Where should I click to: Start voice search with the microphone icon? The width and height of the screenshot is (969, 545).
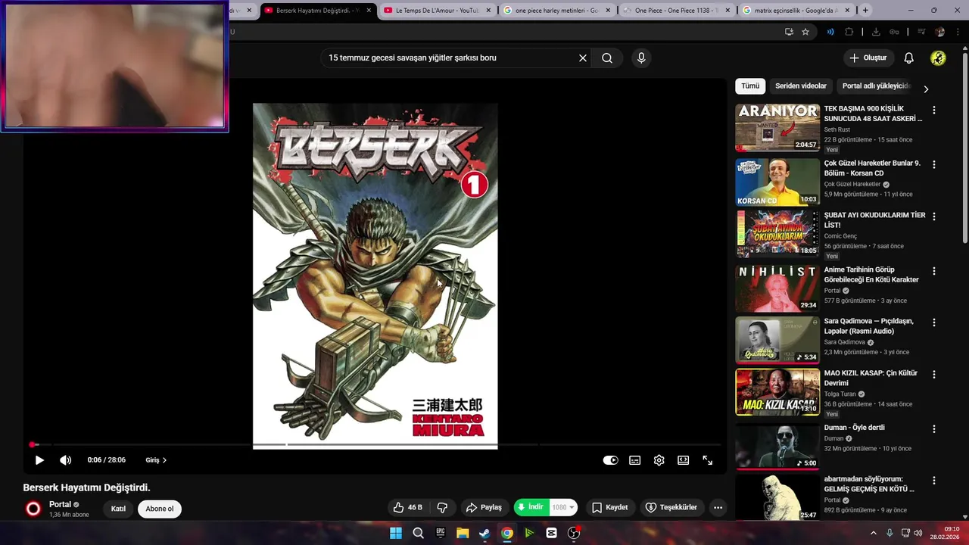(641, 58)
